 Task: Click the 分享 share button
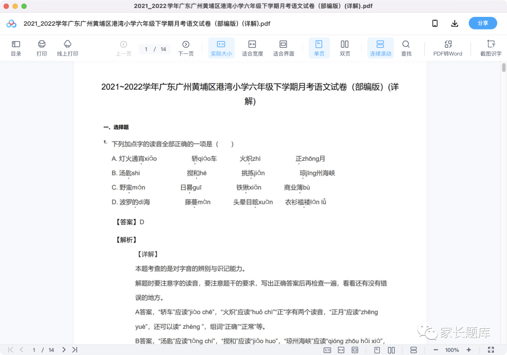(x=483, y=23)
